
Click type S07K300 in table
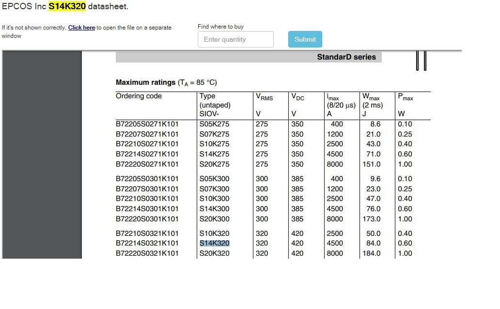(214, 189)
